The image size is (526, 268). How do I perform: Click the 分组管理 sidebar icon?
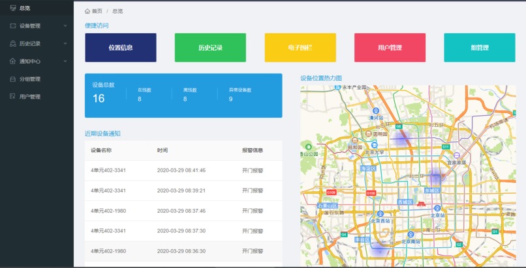(13, 79)
